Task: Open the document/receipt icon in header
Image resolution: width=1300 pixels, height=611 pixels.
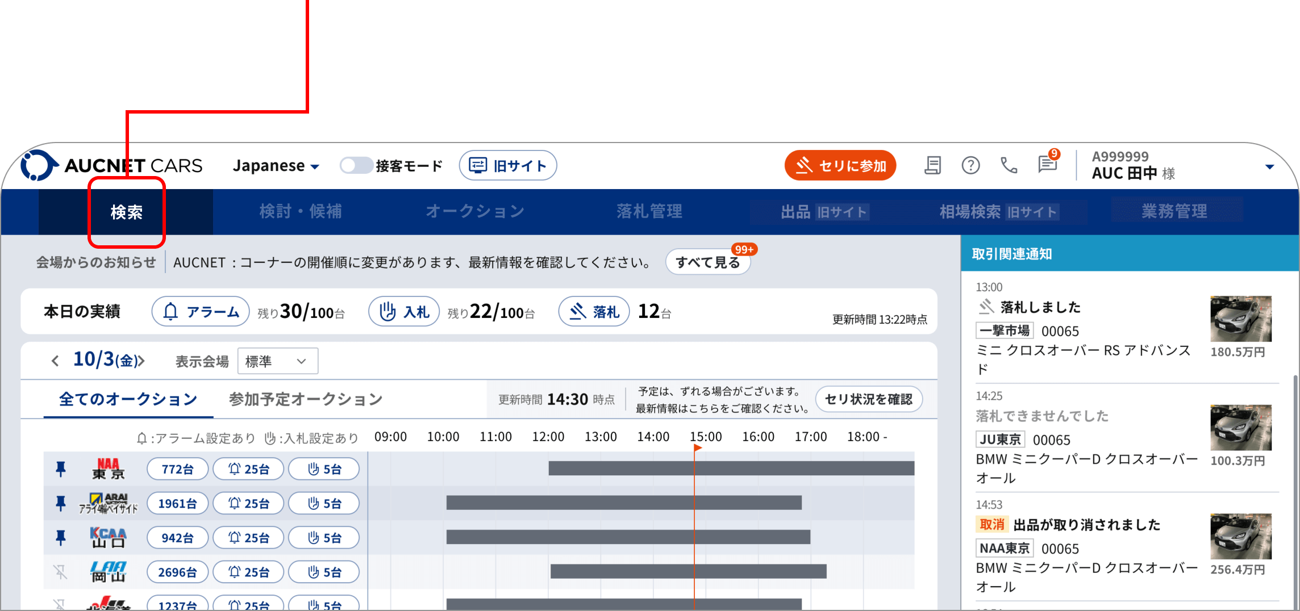Action: click(x=932, y=165)
